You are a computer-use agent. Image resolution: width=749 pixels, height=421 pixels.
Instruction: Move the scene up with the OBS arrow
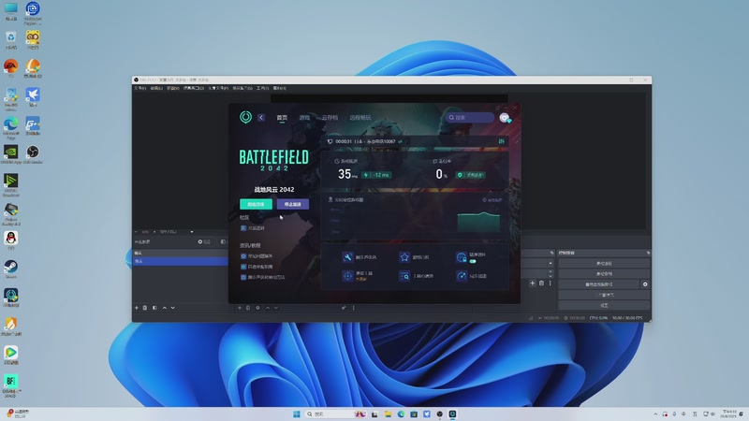pyautogui.click(x=165, y=308)
